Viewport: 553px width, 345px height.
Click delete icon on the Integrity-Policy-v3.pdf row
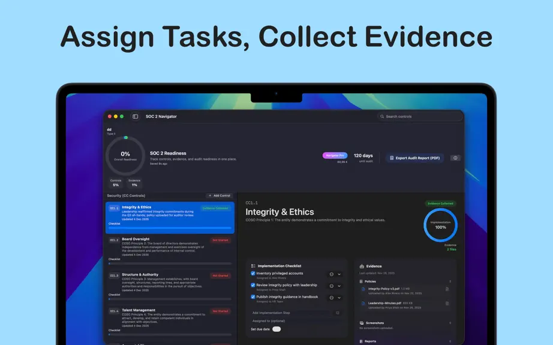pos(447,289)
